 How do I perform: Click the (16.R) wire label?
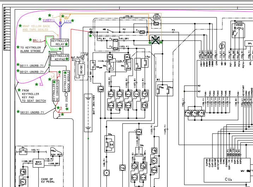click(x=49, y=159)
